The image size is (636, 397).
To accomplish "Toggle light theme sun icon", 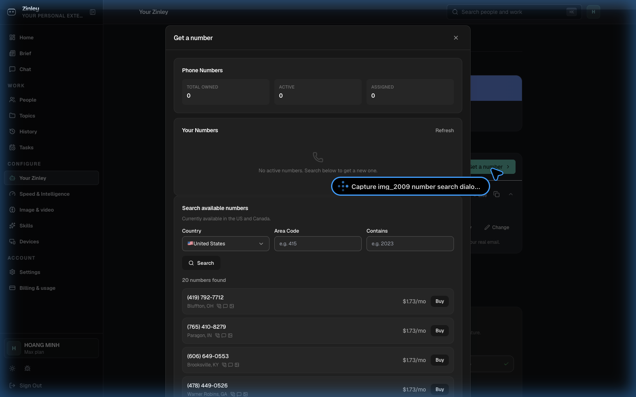I will pos(12,368).
